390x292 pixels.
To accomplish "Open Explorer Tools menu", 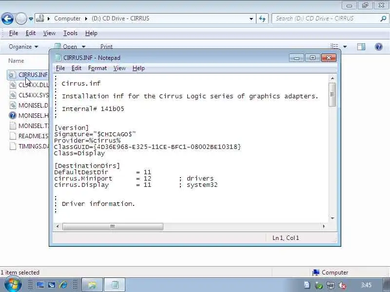I will 70,33.
